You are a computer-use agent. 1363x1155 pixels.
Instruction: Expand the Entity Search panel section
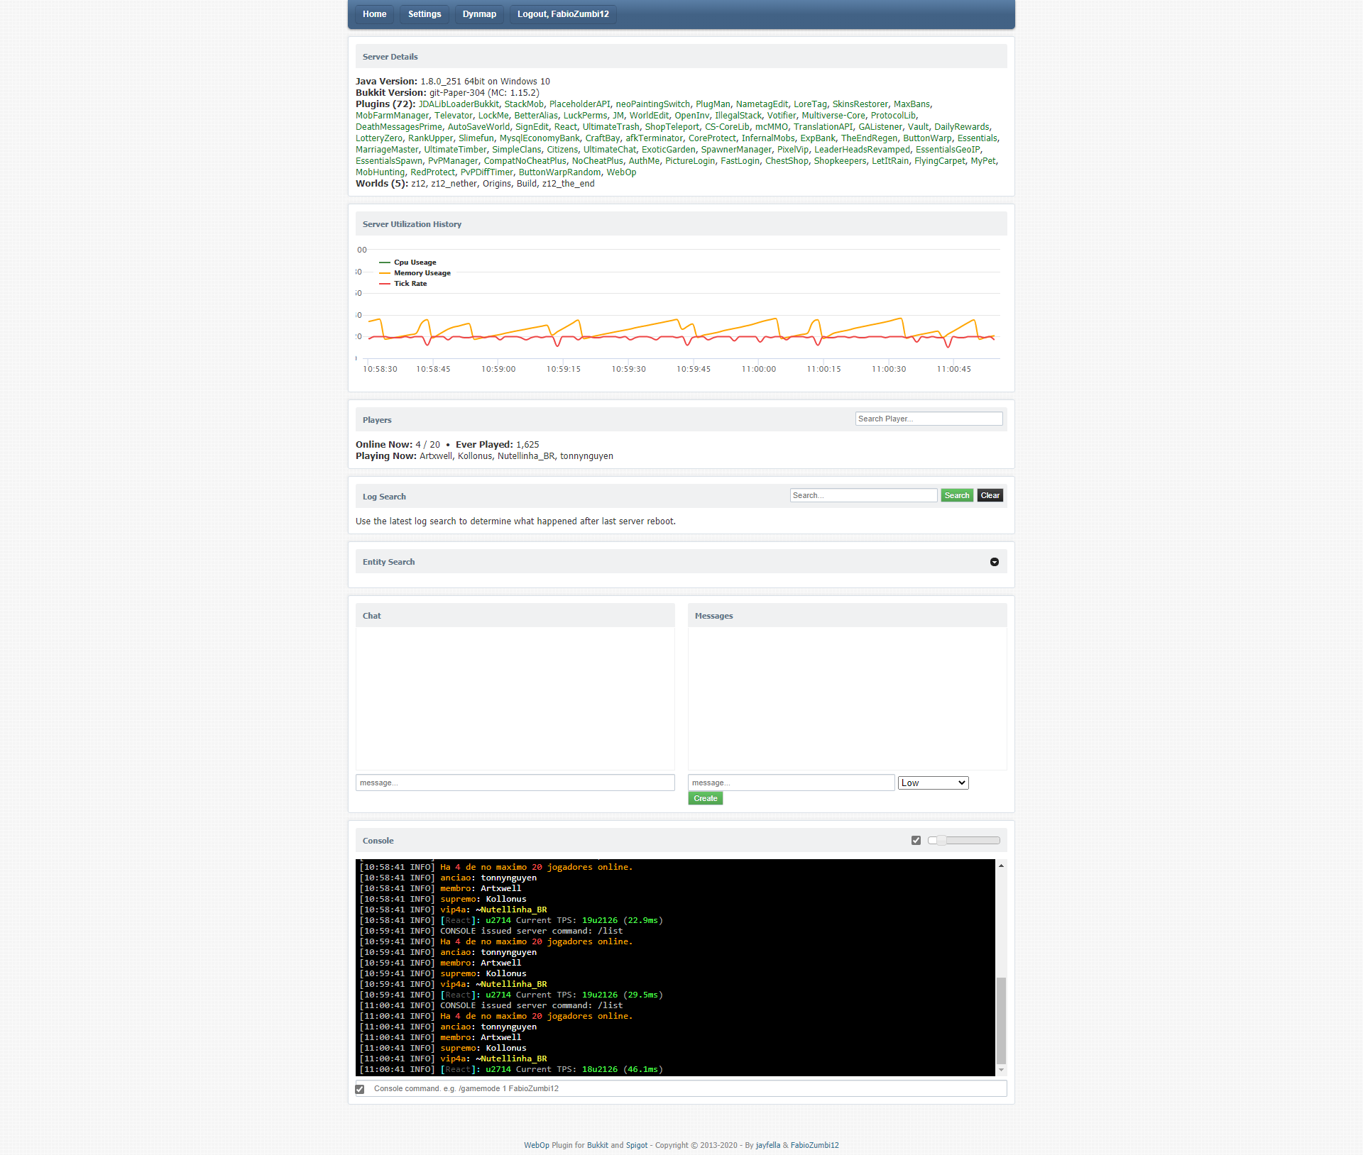(x=995, y=561)
